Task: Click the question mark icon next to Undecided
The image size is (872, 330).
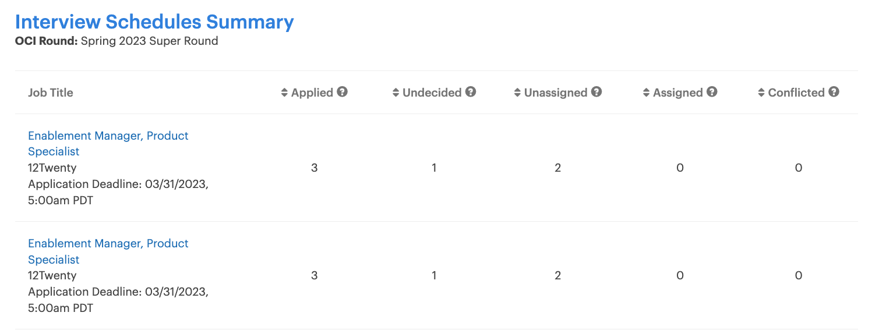Action: 471,92
